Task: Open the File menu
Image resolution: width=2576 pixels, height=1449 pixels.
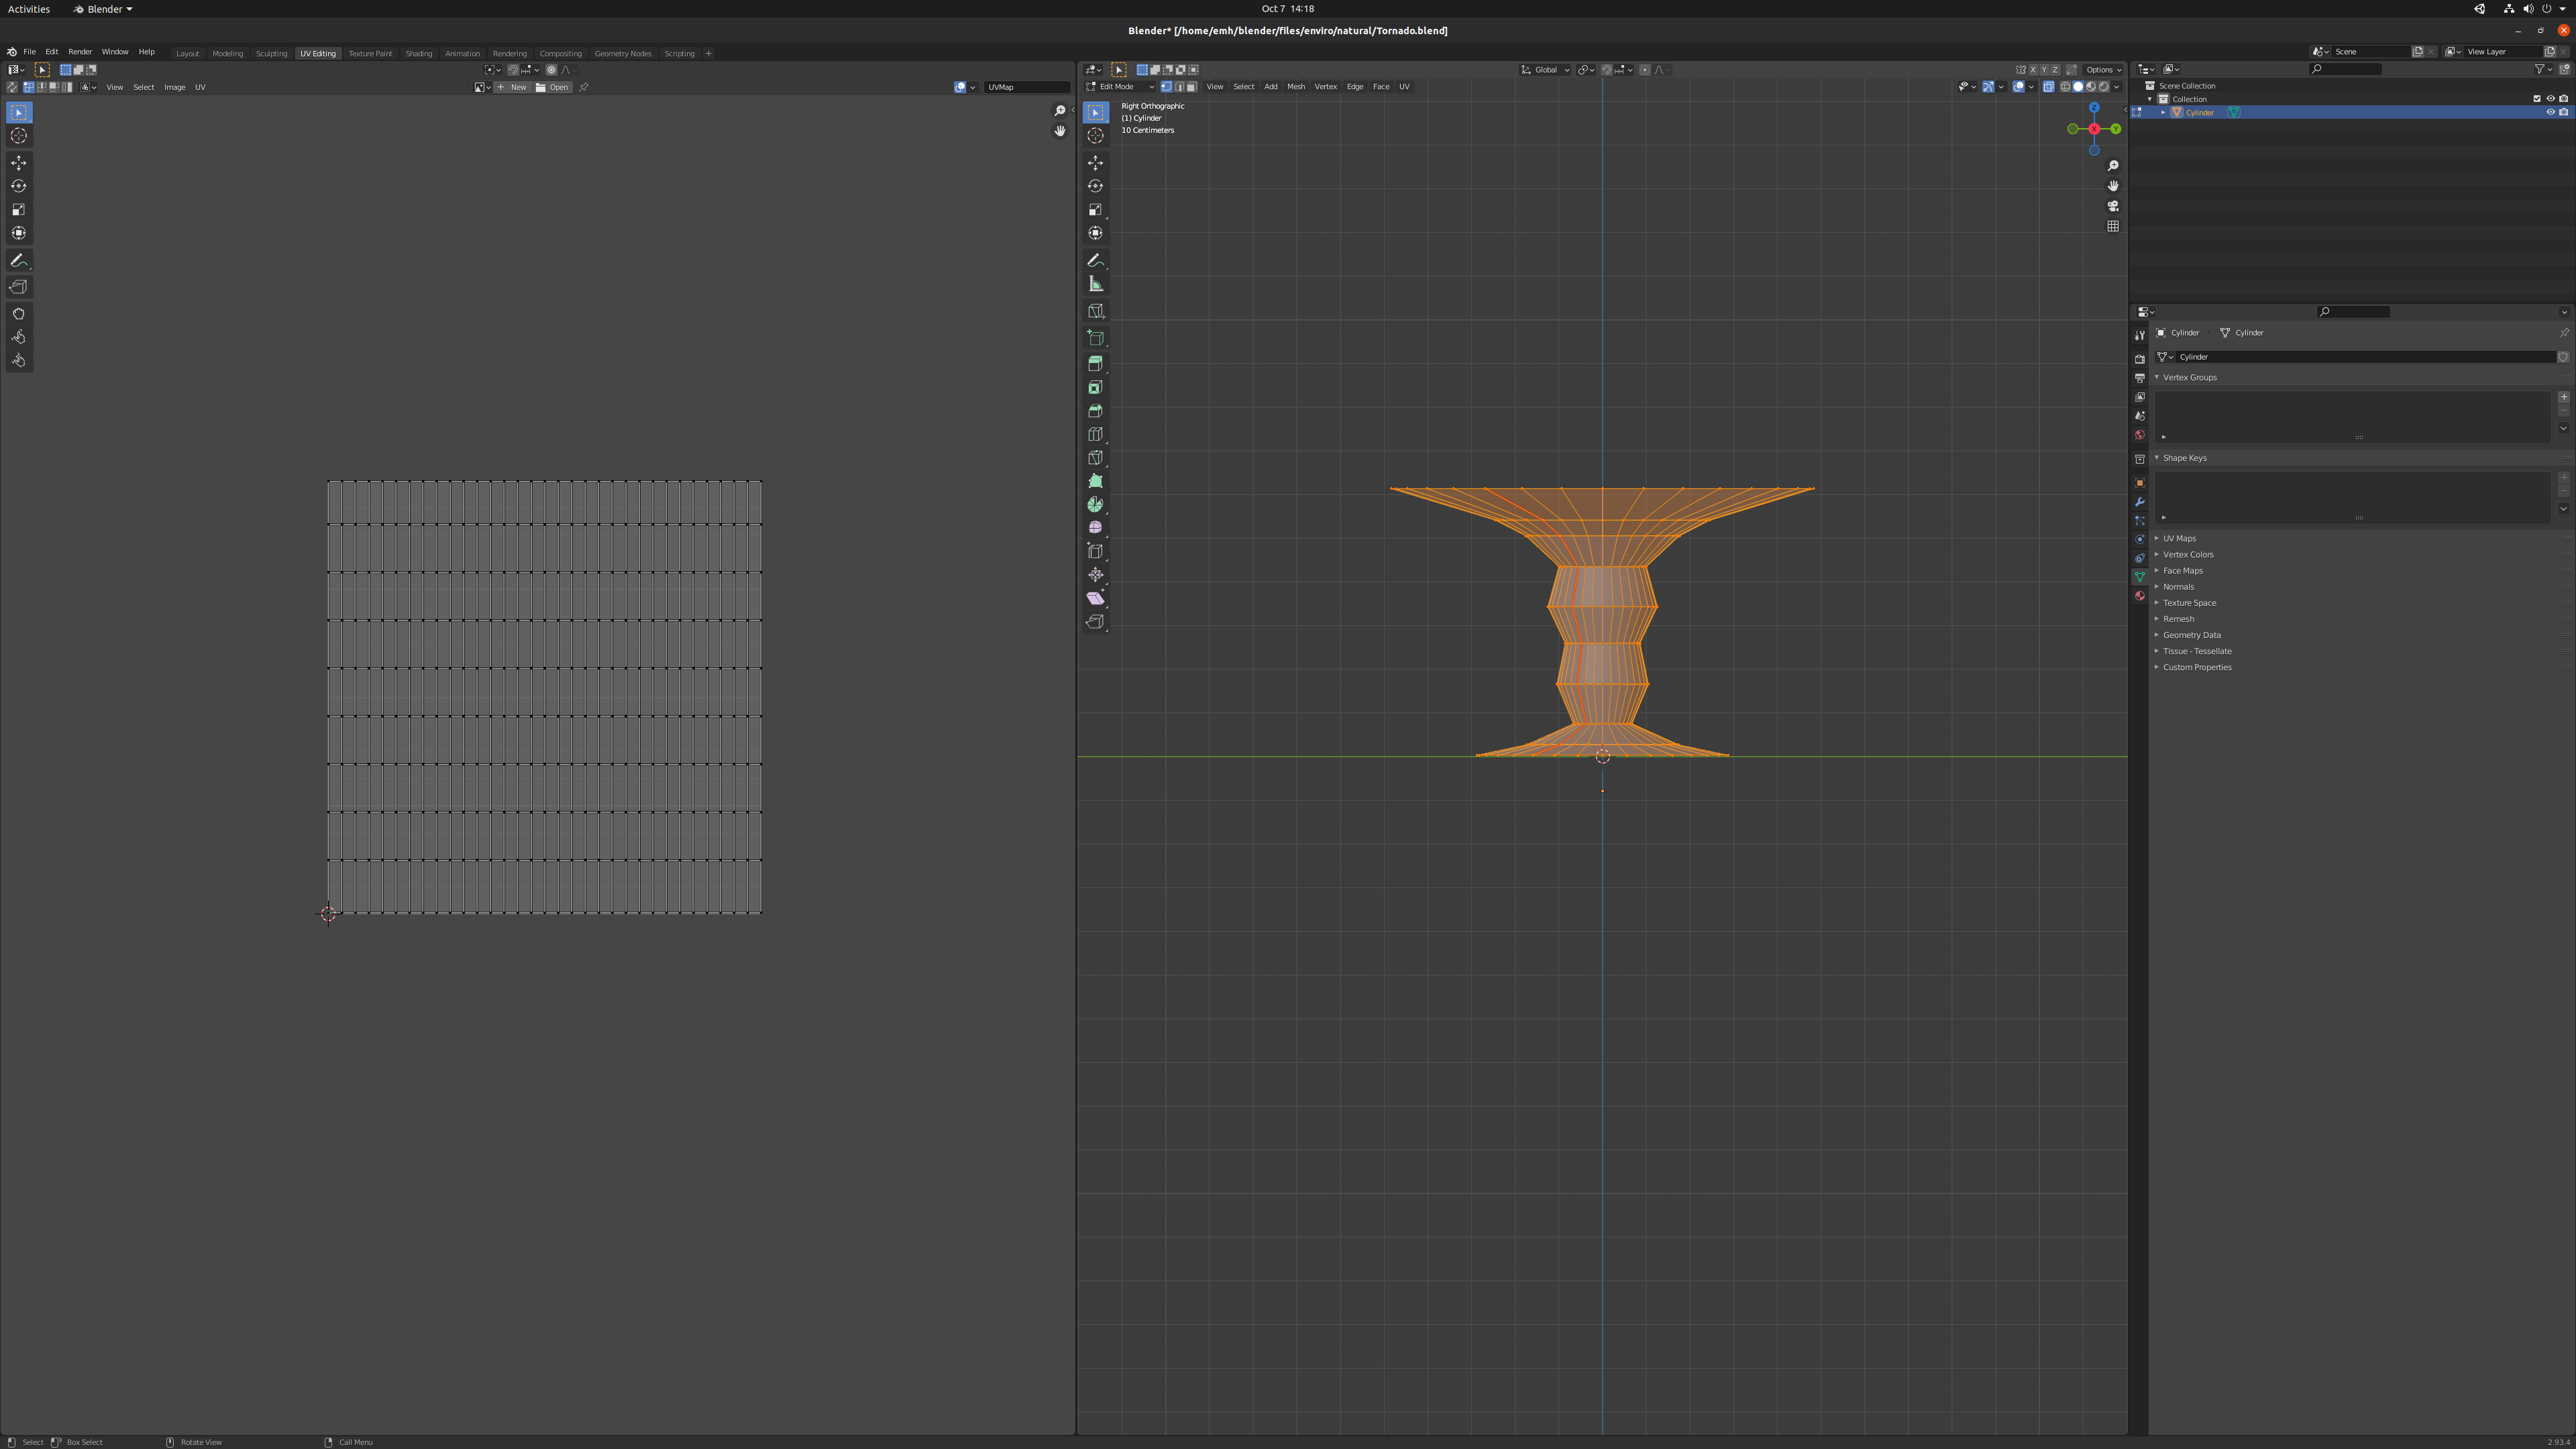Action: tap(29, 52)
